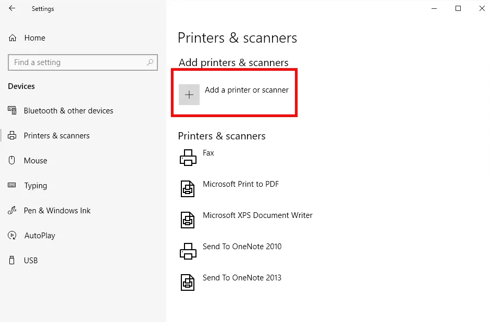Select the Fax device entry
The height and width of the screenshot is (322, 492).
pos(208,153)
